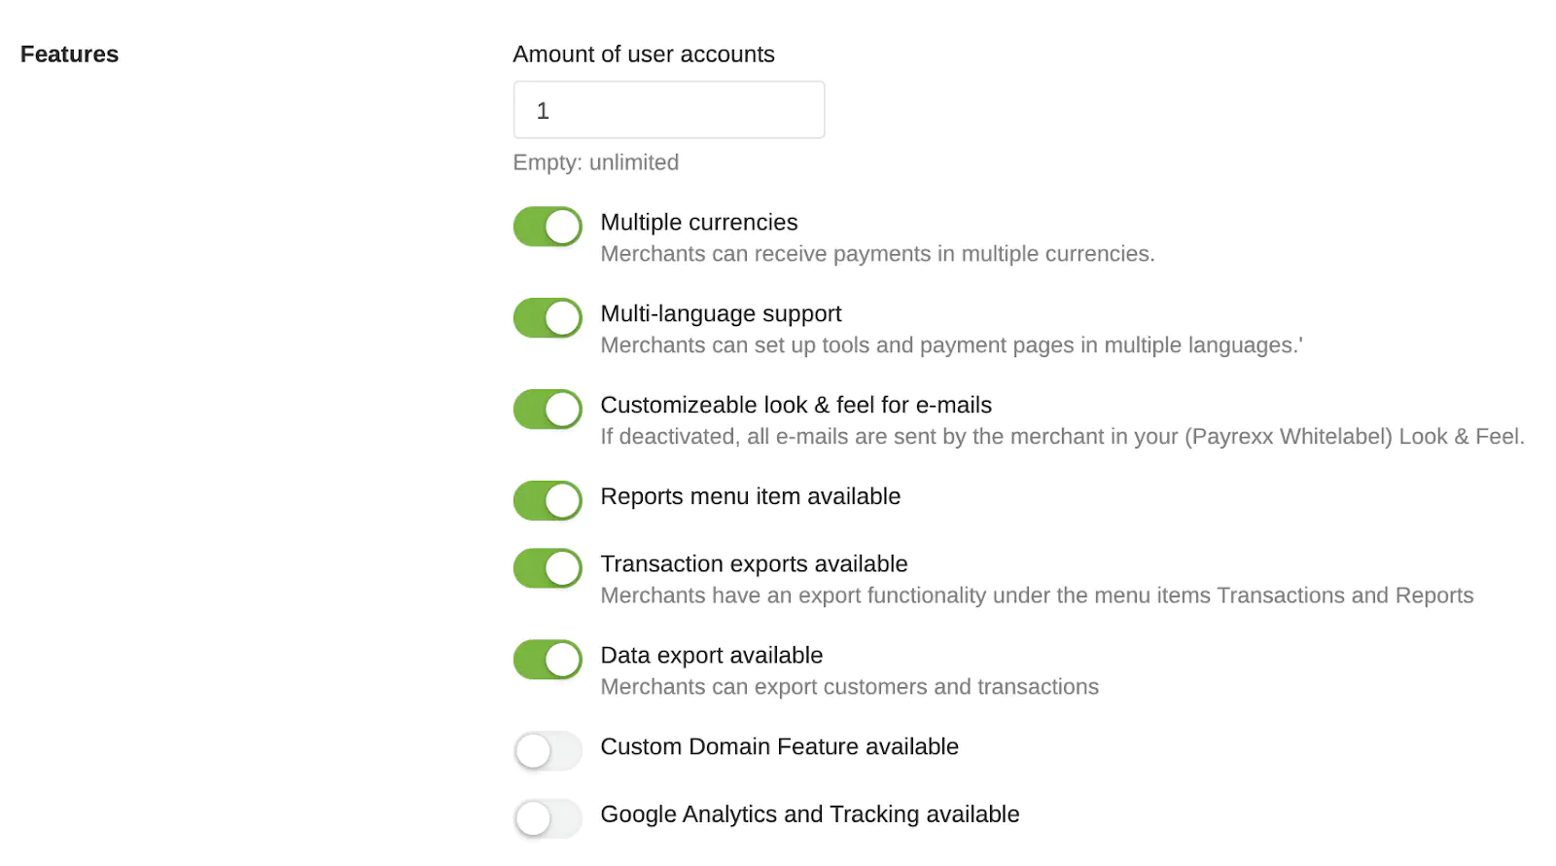Disable the Transaction exports available toggle
The height and width of the screenshot is (866, 1556).
[548, 568]
